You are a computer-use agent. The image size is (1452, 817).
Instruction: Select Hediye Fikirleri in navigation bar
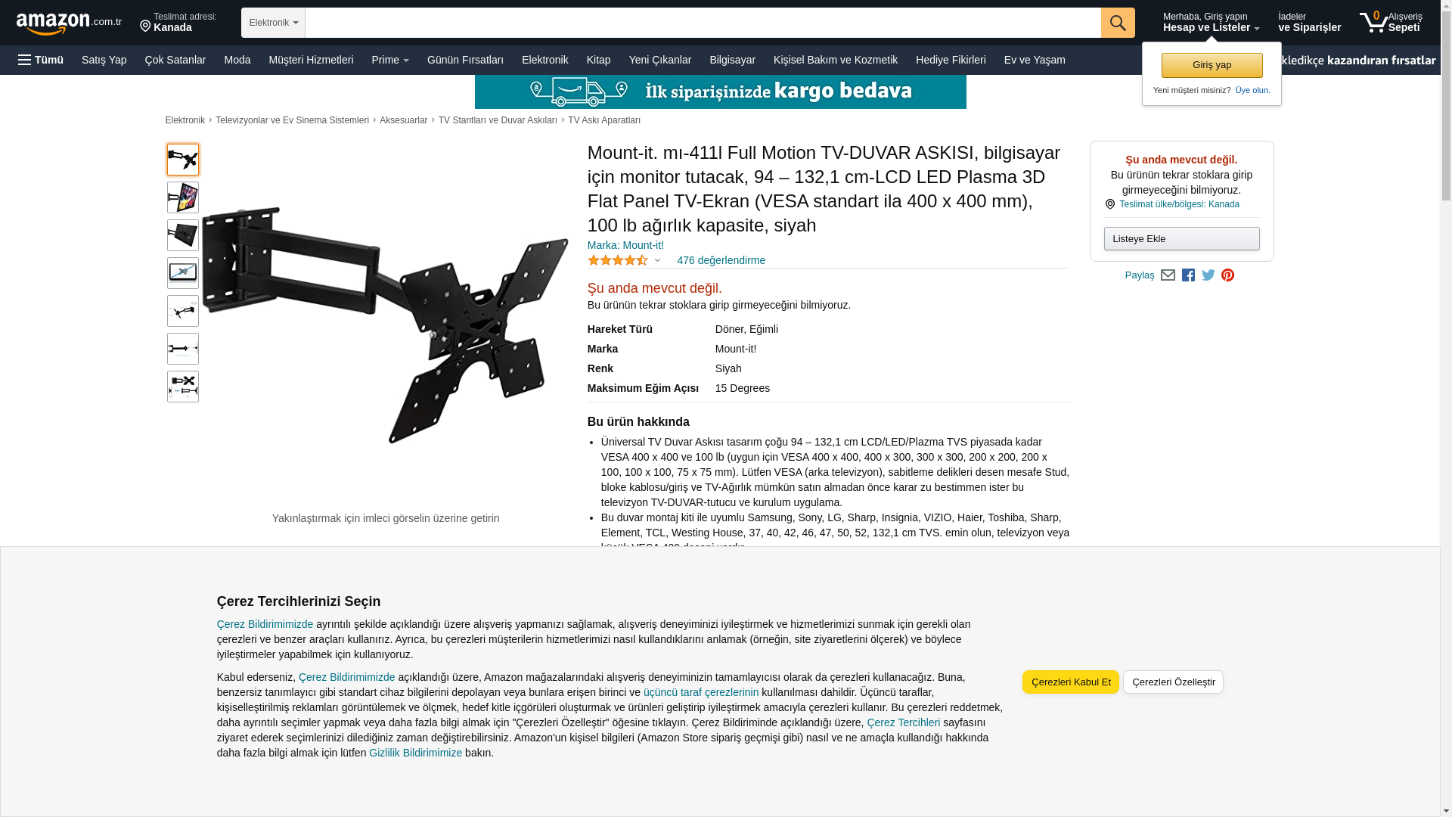point(951,60)
